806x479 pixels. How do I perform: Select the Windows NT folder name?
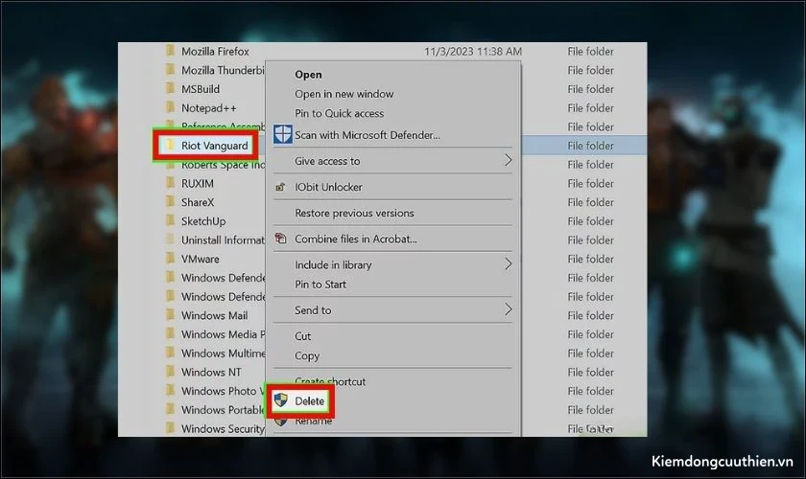pyautogui.click(x=211, y=372)
